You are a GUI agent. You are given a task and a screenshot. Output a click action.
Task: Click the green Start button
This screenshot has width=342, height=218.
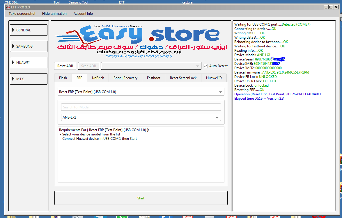(x=141, y=198)
